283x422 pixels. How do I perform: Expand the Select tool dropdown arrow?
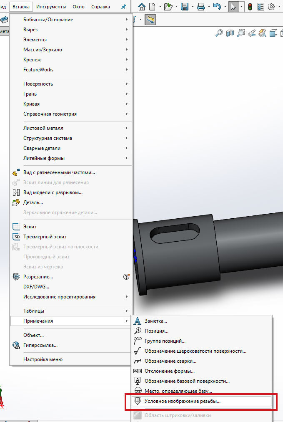241,6
